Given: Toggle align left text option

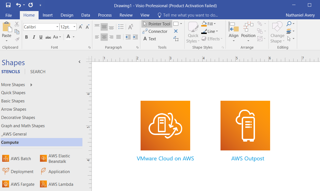Looking at the screenshot, I should tap(97, 37).
